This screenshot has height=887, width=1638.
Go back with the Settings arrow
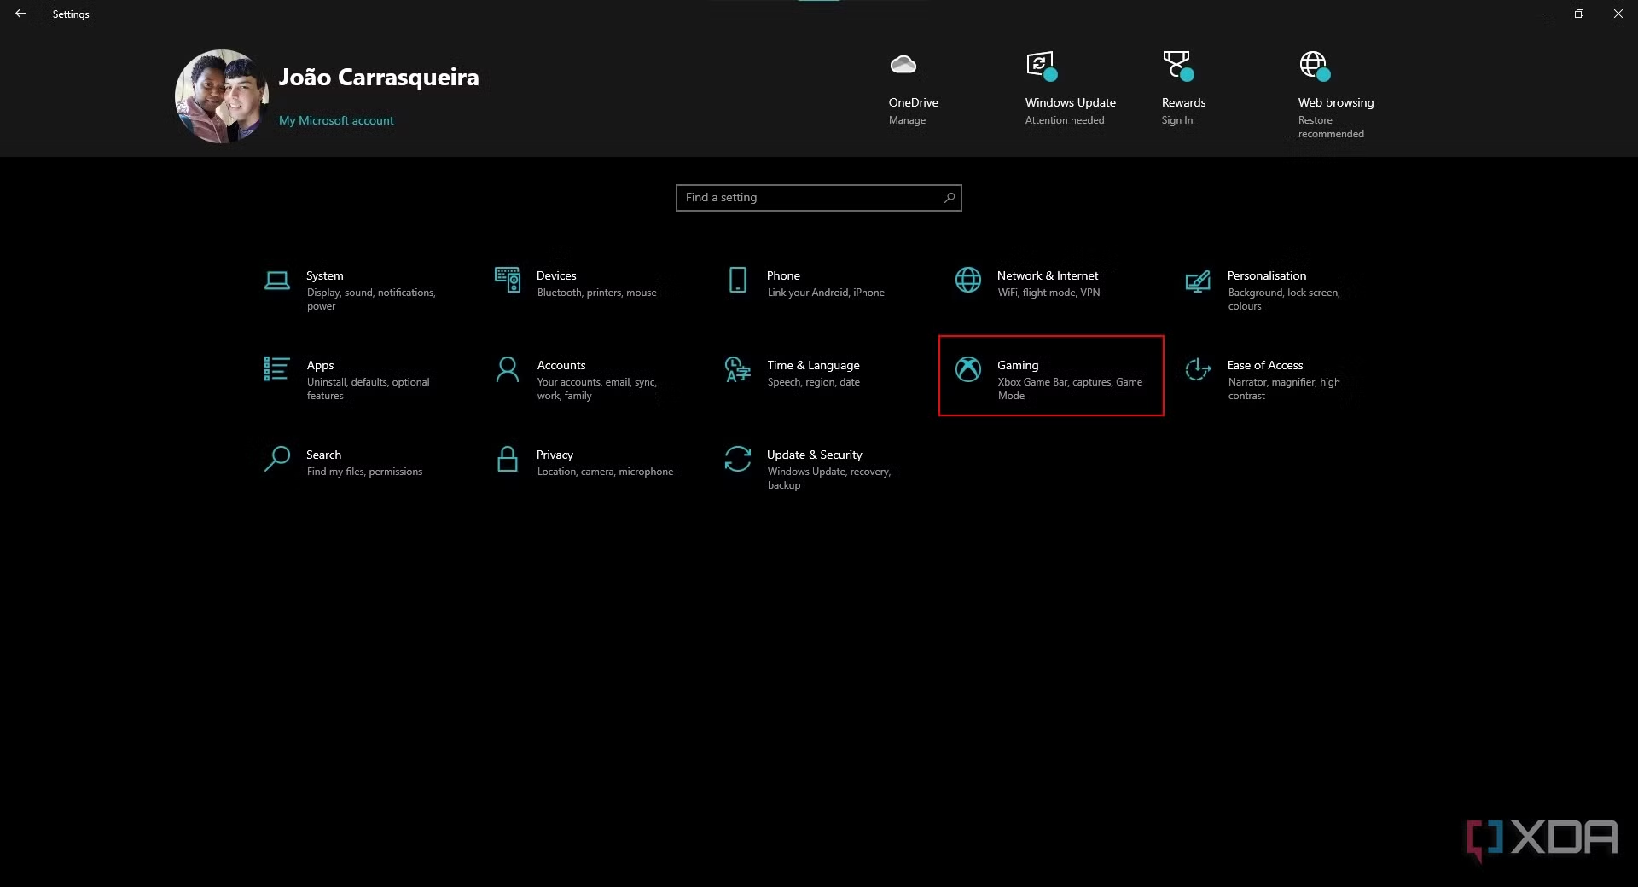(20, 14)
